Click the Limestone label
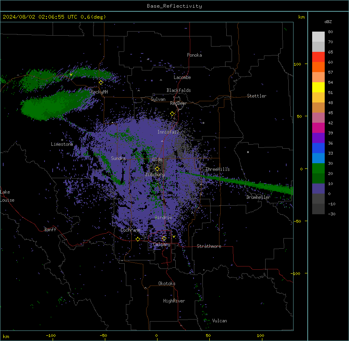Viewport: 349px width, 341px height. point(62,144)
